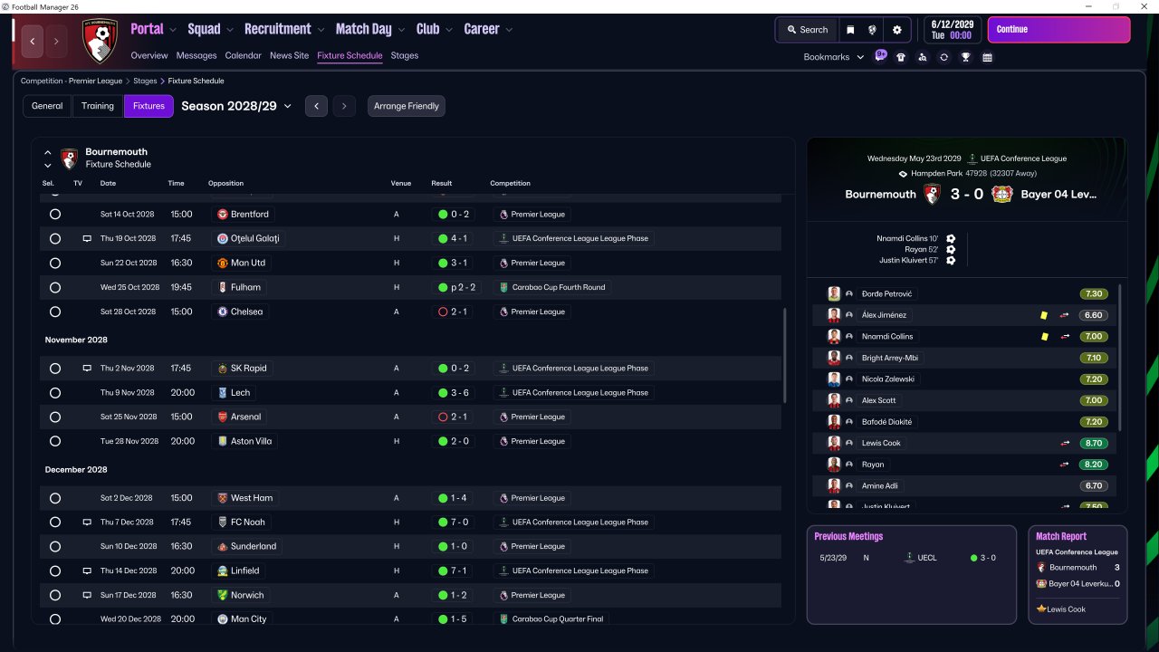This screenshot has height=652, width=1159.
Task: Open the Bournemouth club crest in header
Action: click(x=100, y=41)
